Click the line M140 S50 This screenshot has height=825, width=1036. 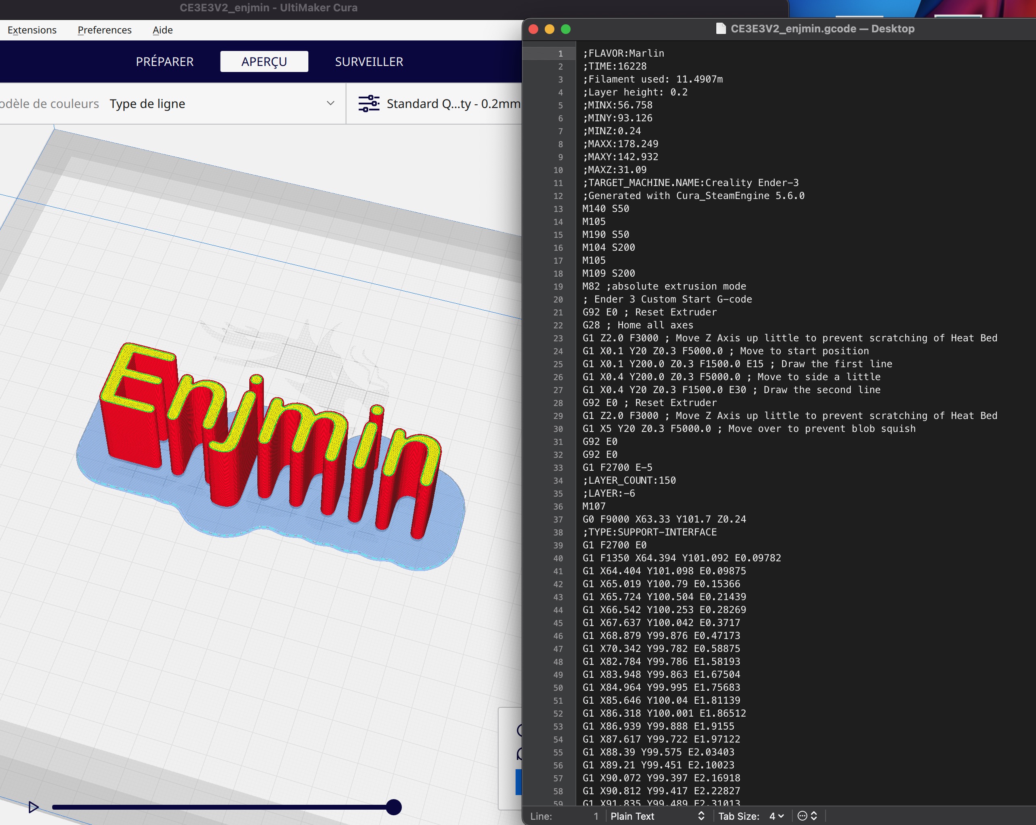point(605,209)
